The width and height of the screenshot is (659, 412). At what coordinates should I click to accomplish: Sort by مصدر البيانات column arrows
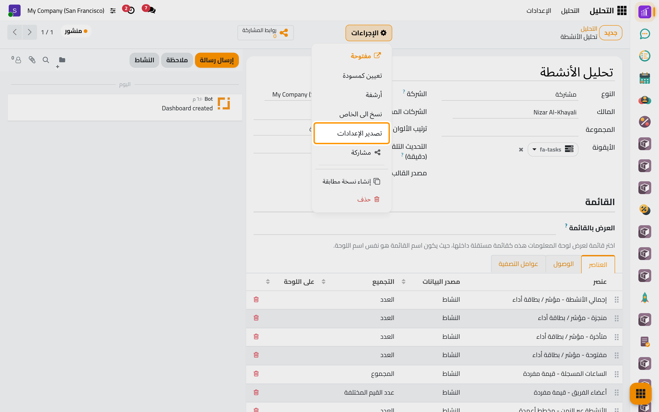pyautogui.click(x=404, y=282)
